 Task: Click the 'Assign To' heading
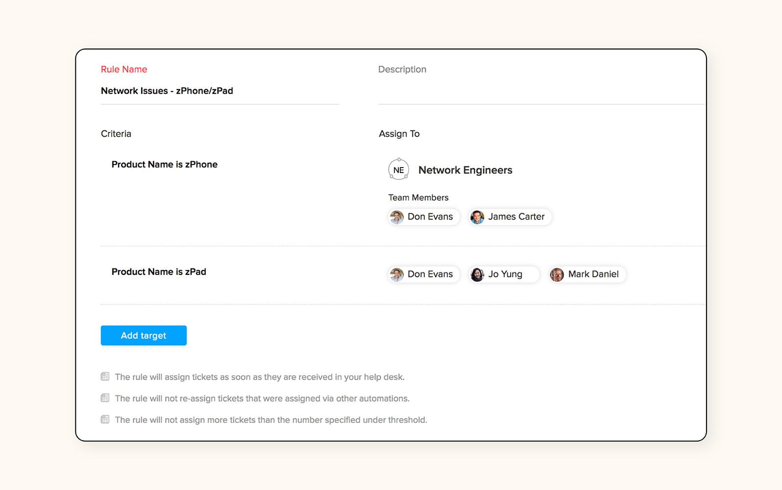(399, 134)
